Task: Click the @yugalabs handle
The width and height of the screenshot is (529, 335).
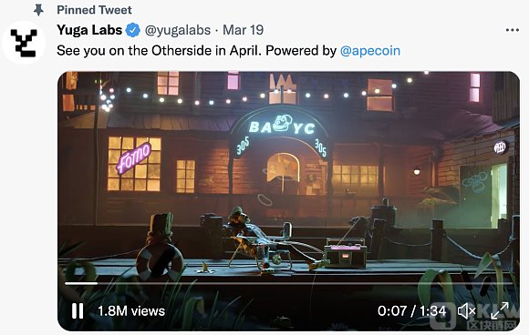Action: point(178,30)
